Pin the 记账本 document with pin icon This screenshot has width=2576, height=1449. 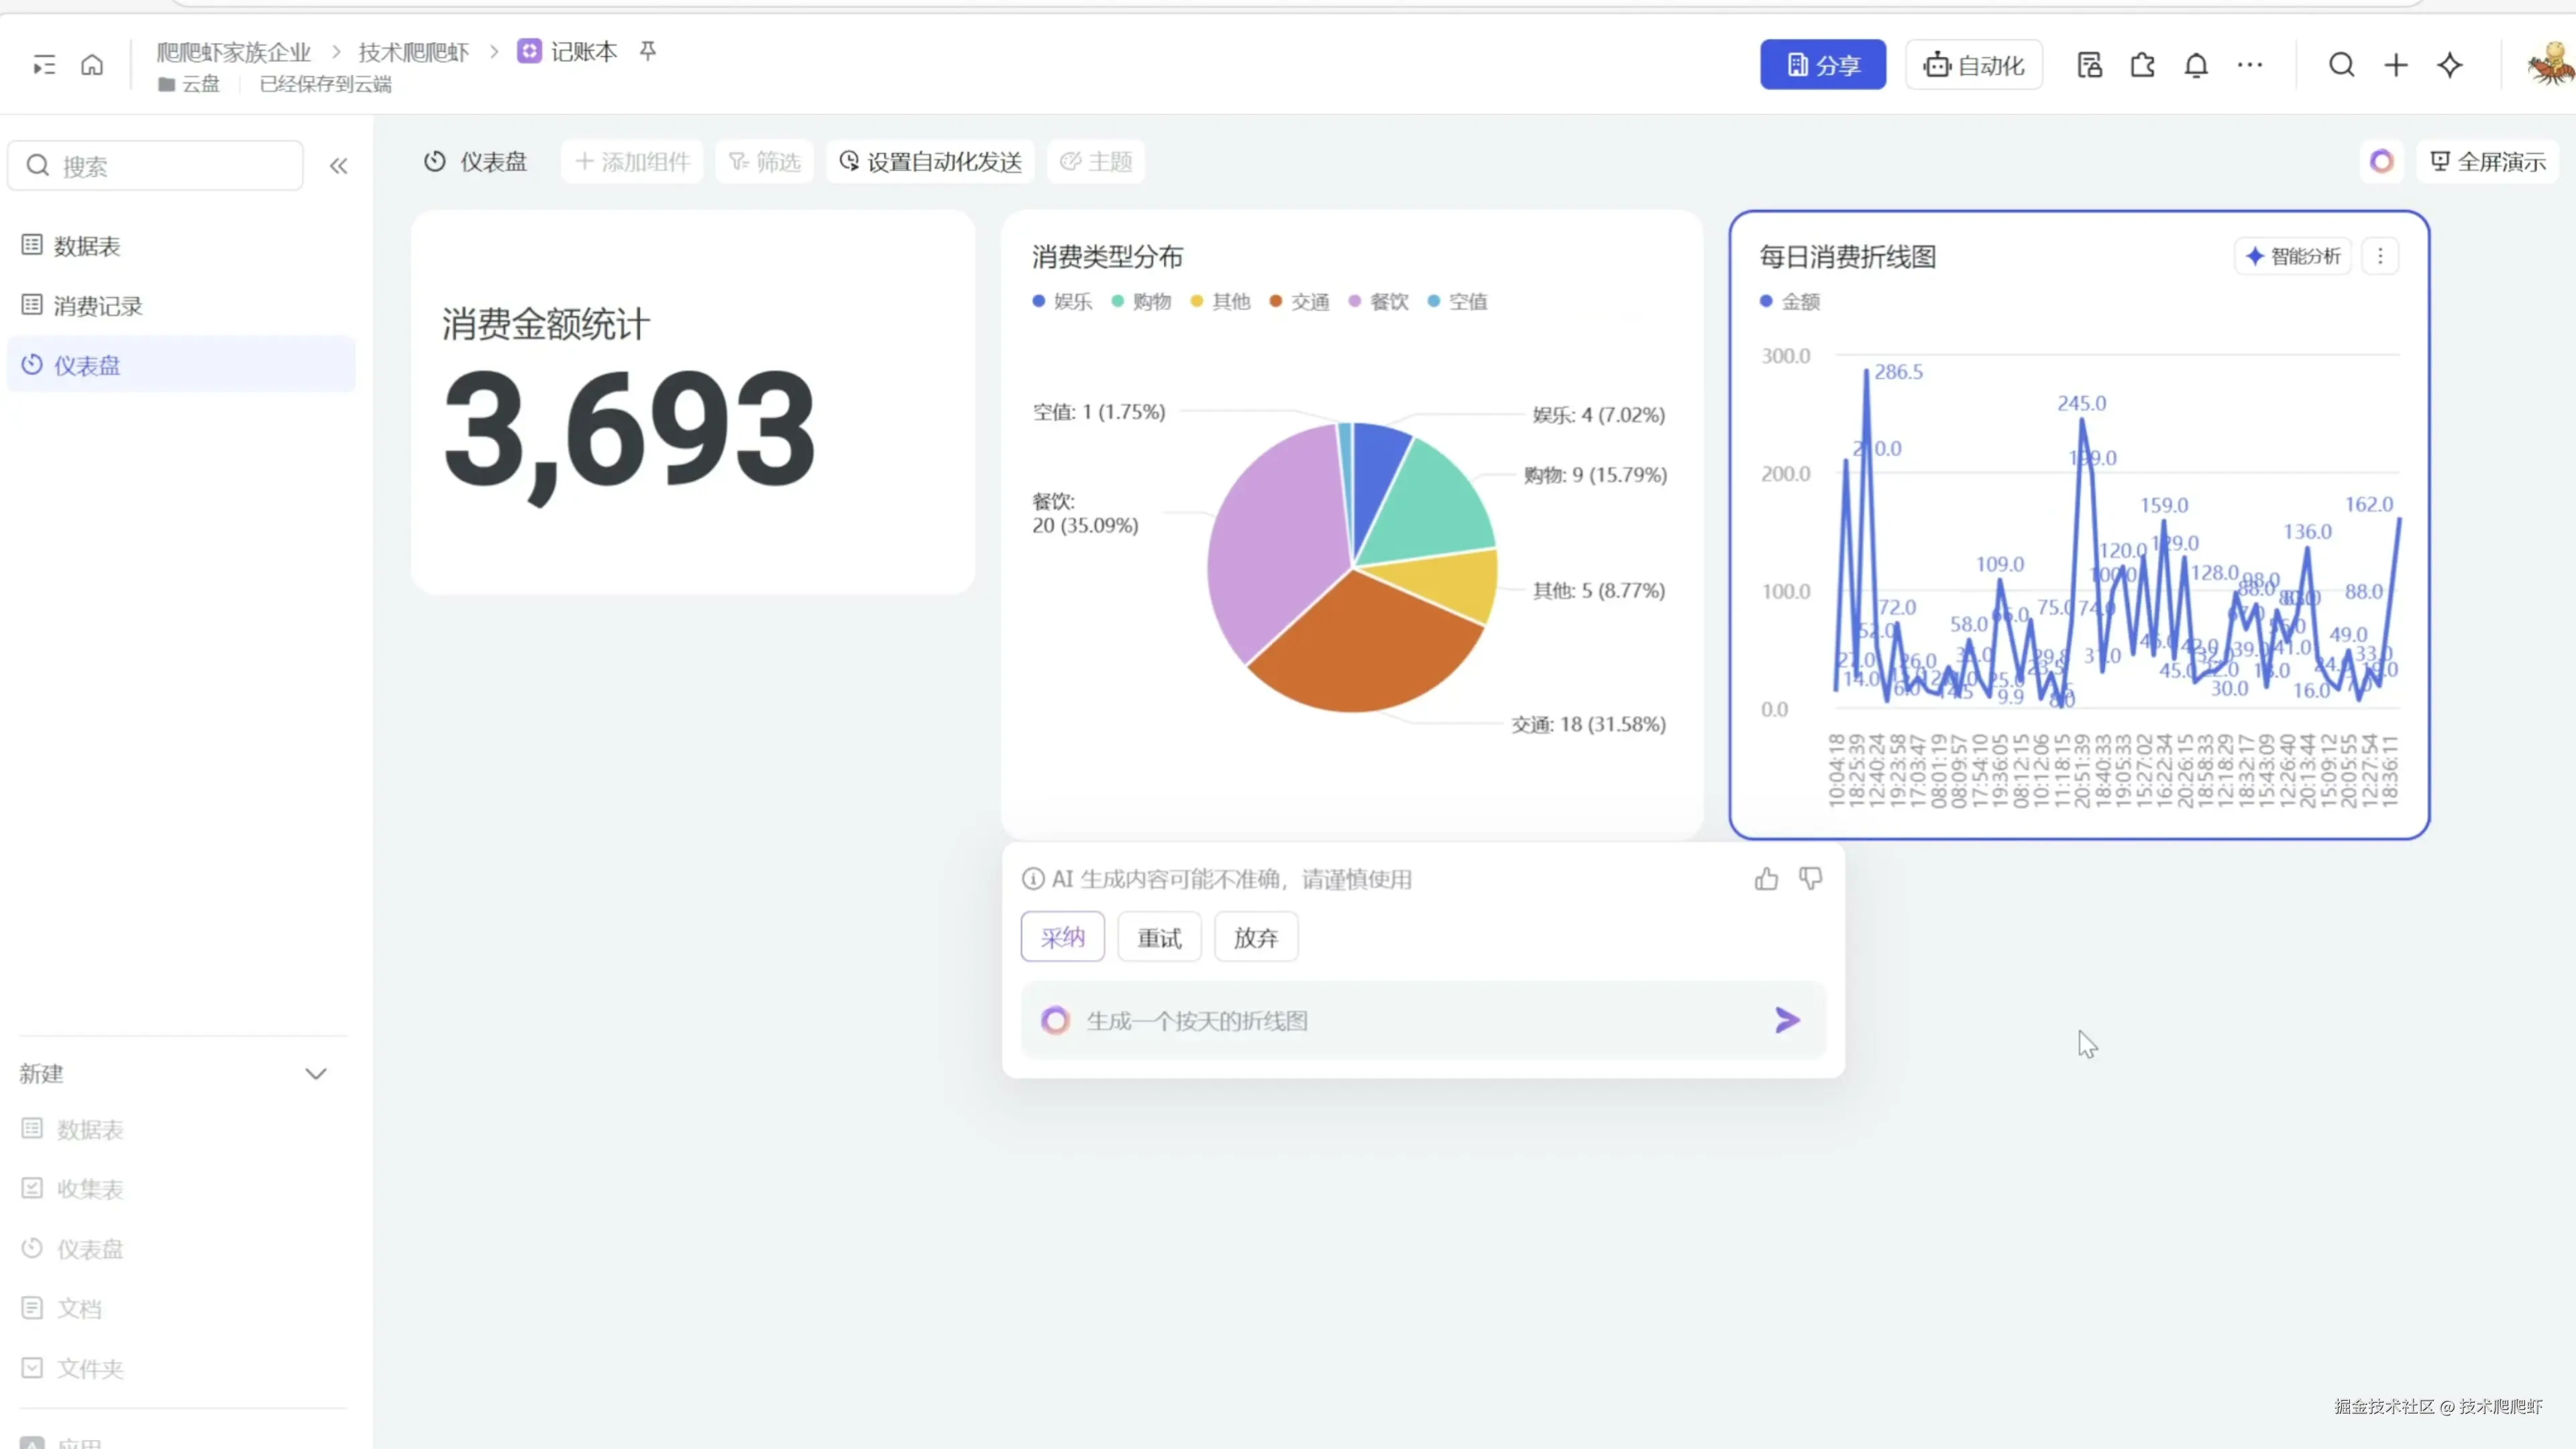(x=648, y=51)
